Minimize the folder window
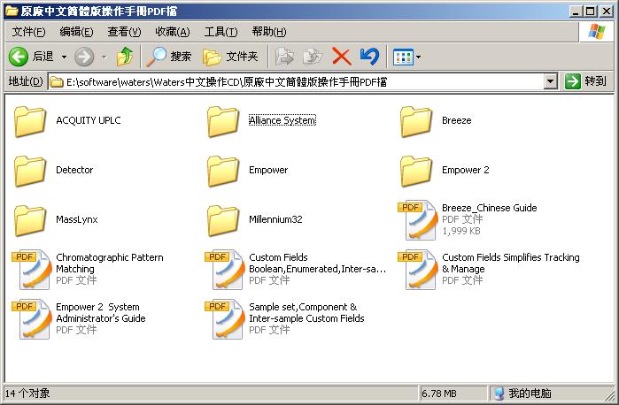619x405 pixels. point(576,11)
